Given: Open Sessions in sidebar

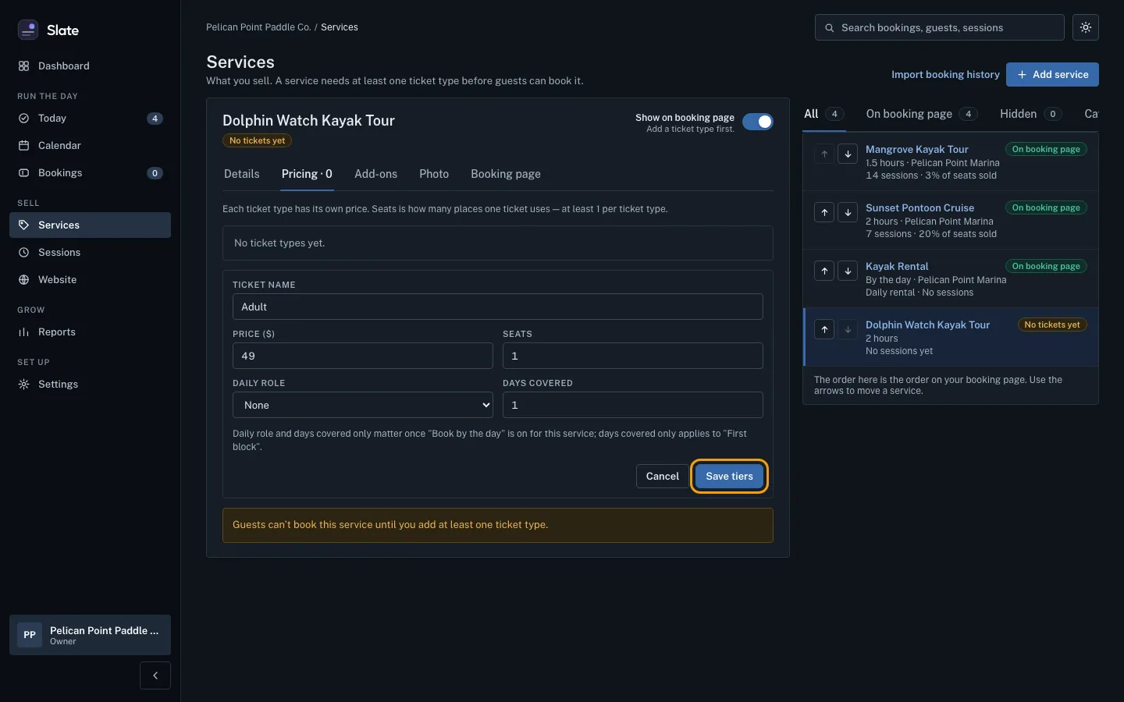Looking at the screenshot, I should tap(90, 253).
